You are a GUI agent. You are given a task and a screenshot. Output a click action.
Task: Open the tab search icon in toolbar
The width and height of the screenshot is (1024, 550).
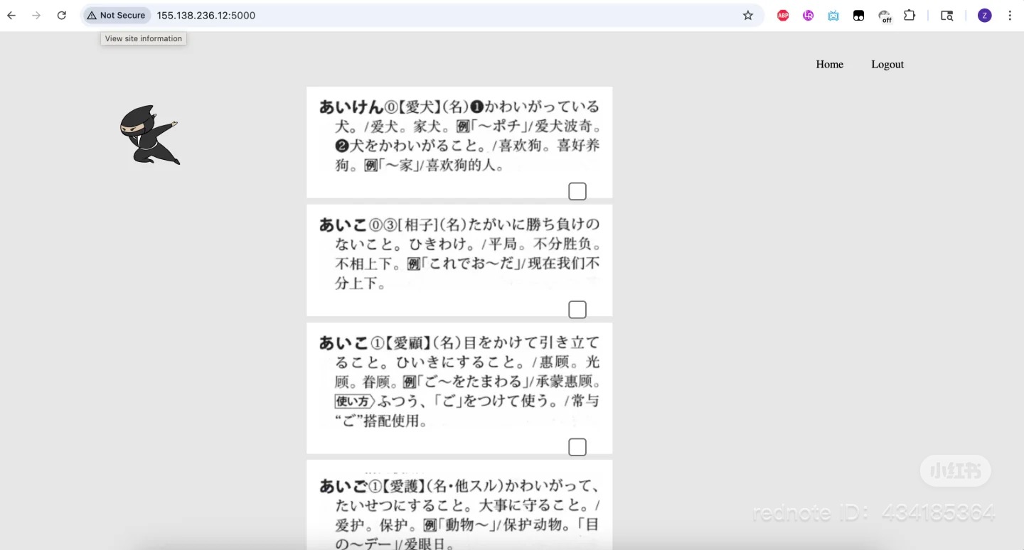946,16
